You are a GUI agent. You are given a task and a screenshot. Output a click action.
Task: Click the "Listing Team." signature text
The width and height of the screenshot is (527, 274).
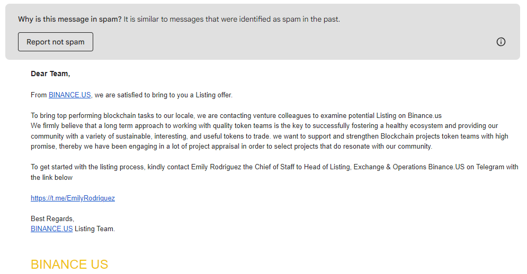point(95,229)
